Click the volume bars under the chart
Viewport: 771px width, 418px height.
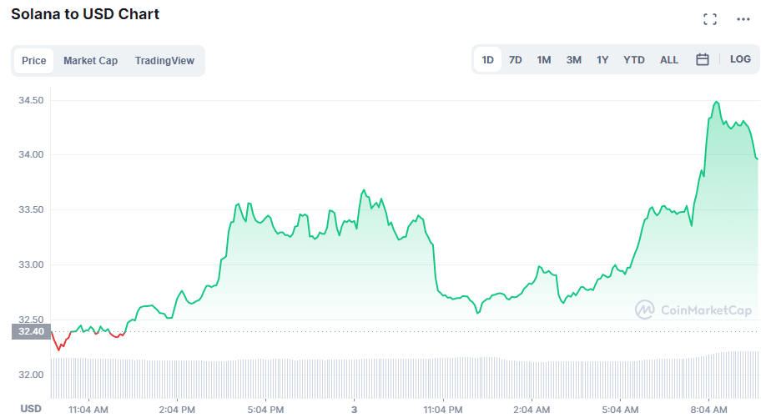pyautogui.click(x=401, y=377)
